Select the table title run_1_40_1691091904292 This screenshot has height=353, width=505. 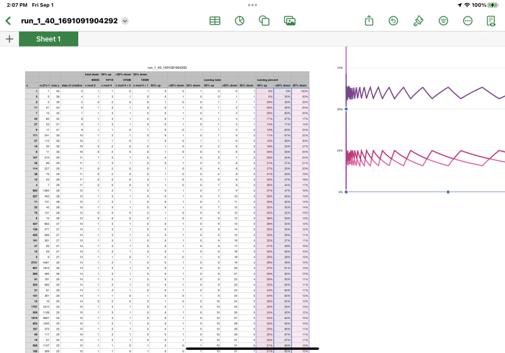(x=167, y=67)
